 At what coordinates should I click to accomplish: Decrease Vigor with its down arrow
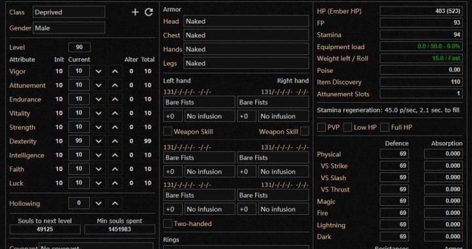[x=98, y=71]
